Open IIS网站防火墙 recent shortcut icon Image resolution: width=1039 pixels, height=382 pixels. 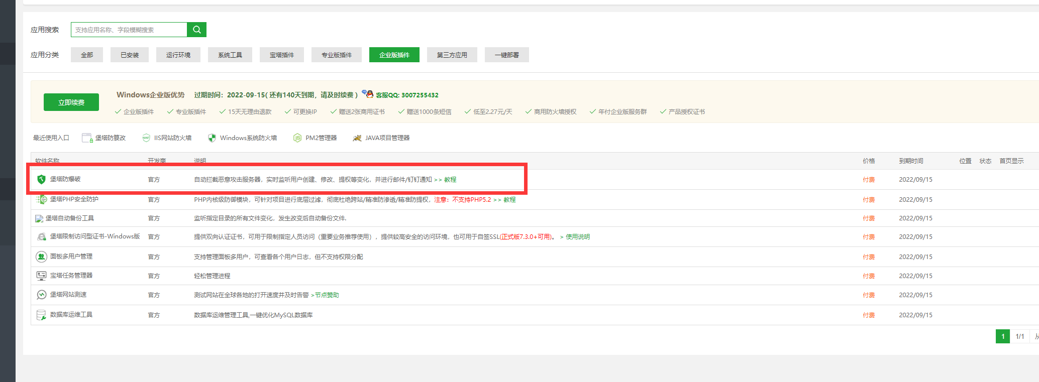point(146,138)
